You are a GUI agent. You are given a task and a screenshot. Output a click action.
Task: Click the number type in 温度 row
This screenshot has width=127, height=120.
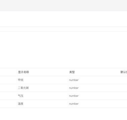(74, 104)
